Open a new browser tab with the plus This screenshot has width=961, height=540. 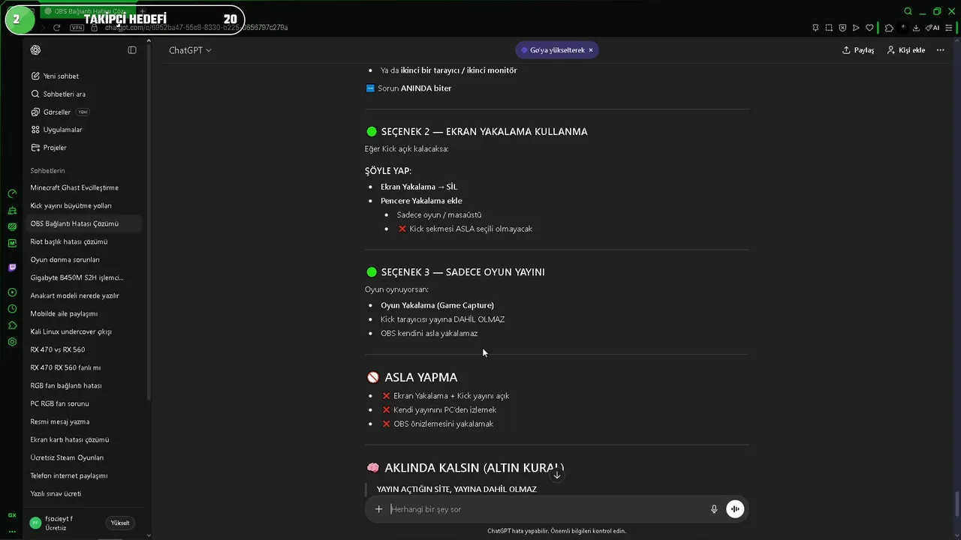coord(142,11)
